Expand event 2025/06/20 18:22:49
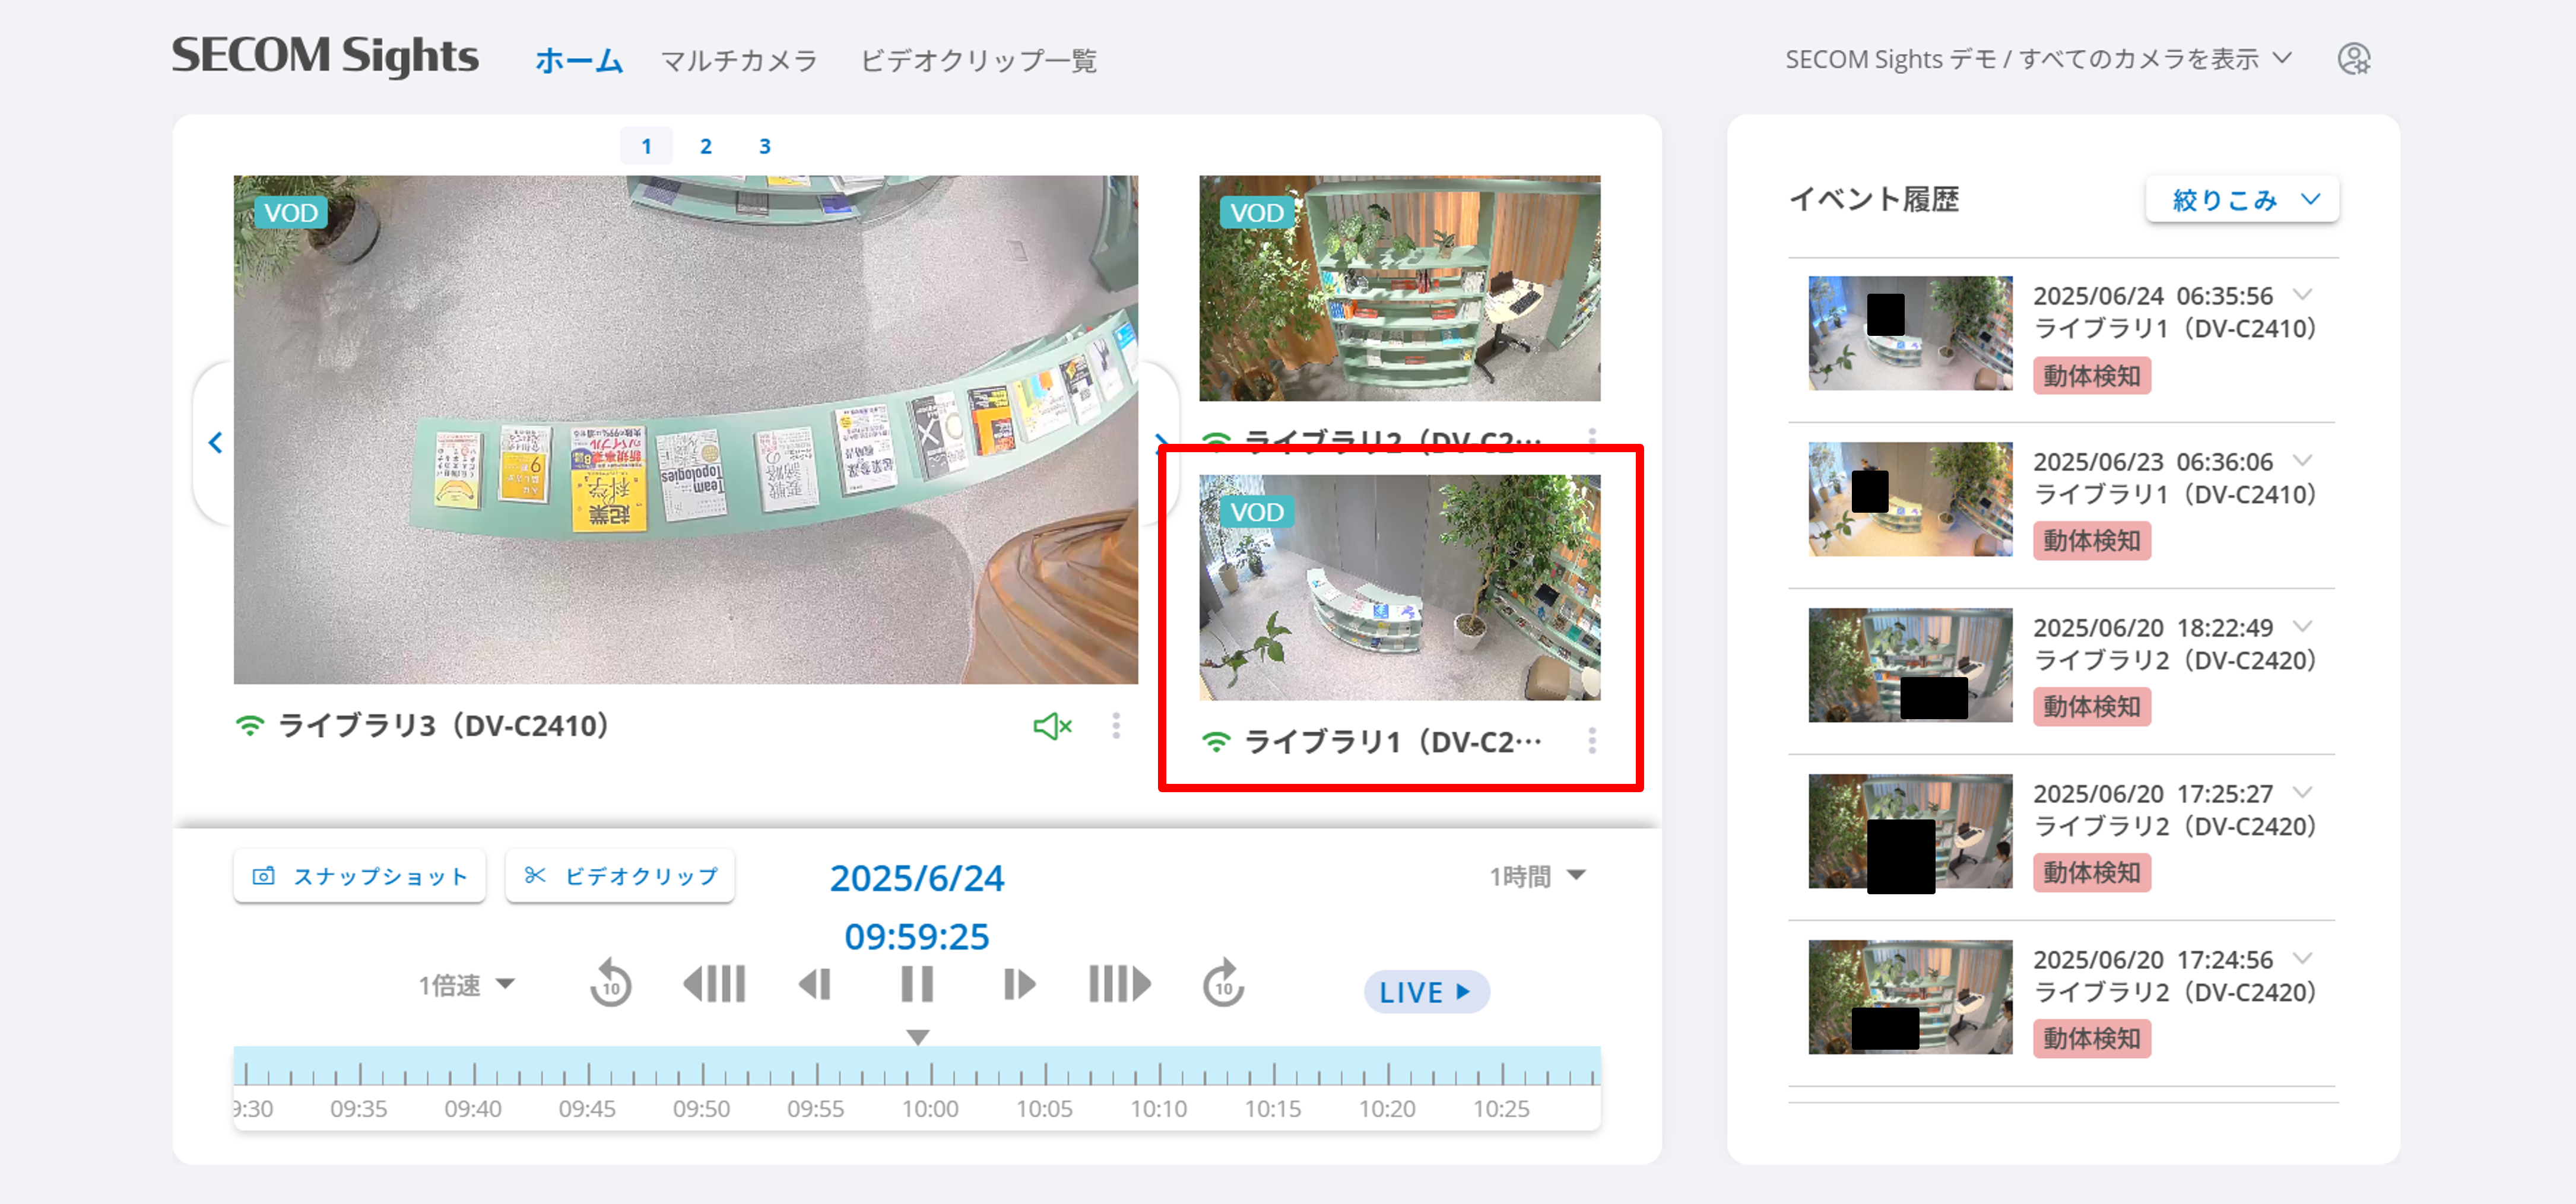This screenshot has height=1204, width=2576. (x=2303, y=626)
